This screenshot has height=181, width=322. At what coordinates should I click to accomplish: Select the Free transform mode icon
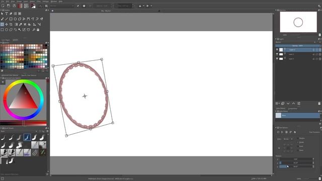(x=278, y=132)
